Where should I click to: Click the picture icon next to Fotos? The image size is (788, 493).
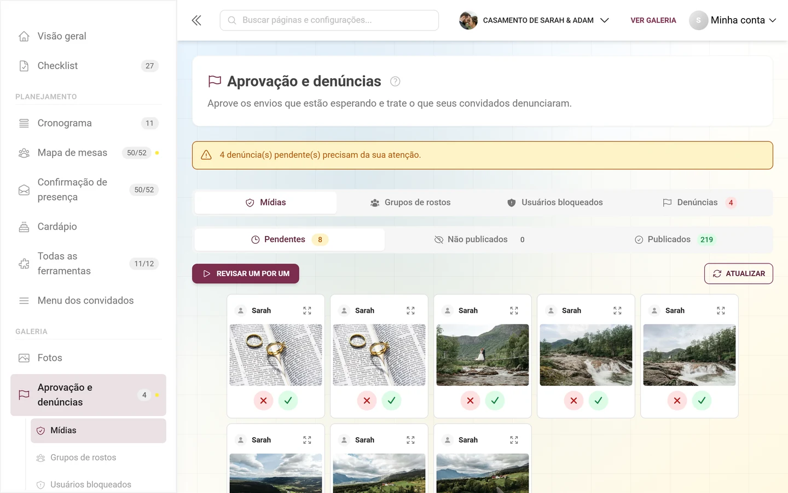click(x=24, y=358)
